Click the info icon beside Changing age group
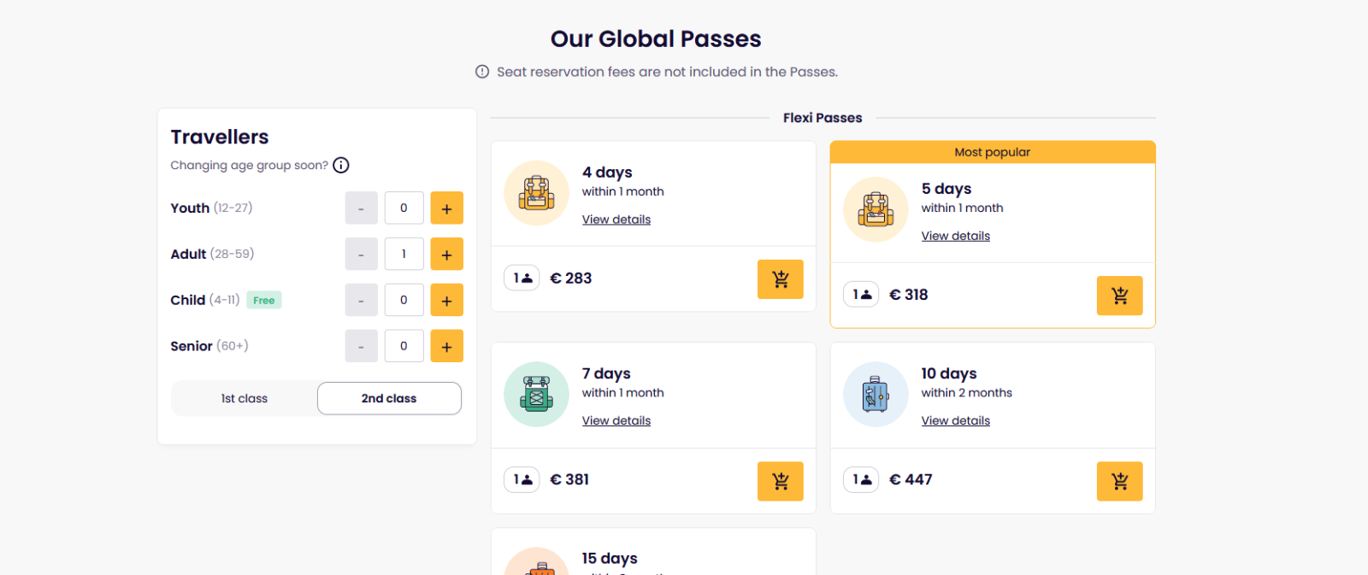The image size is (1368, 575). click(341, 166)
